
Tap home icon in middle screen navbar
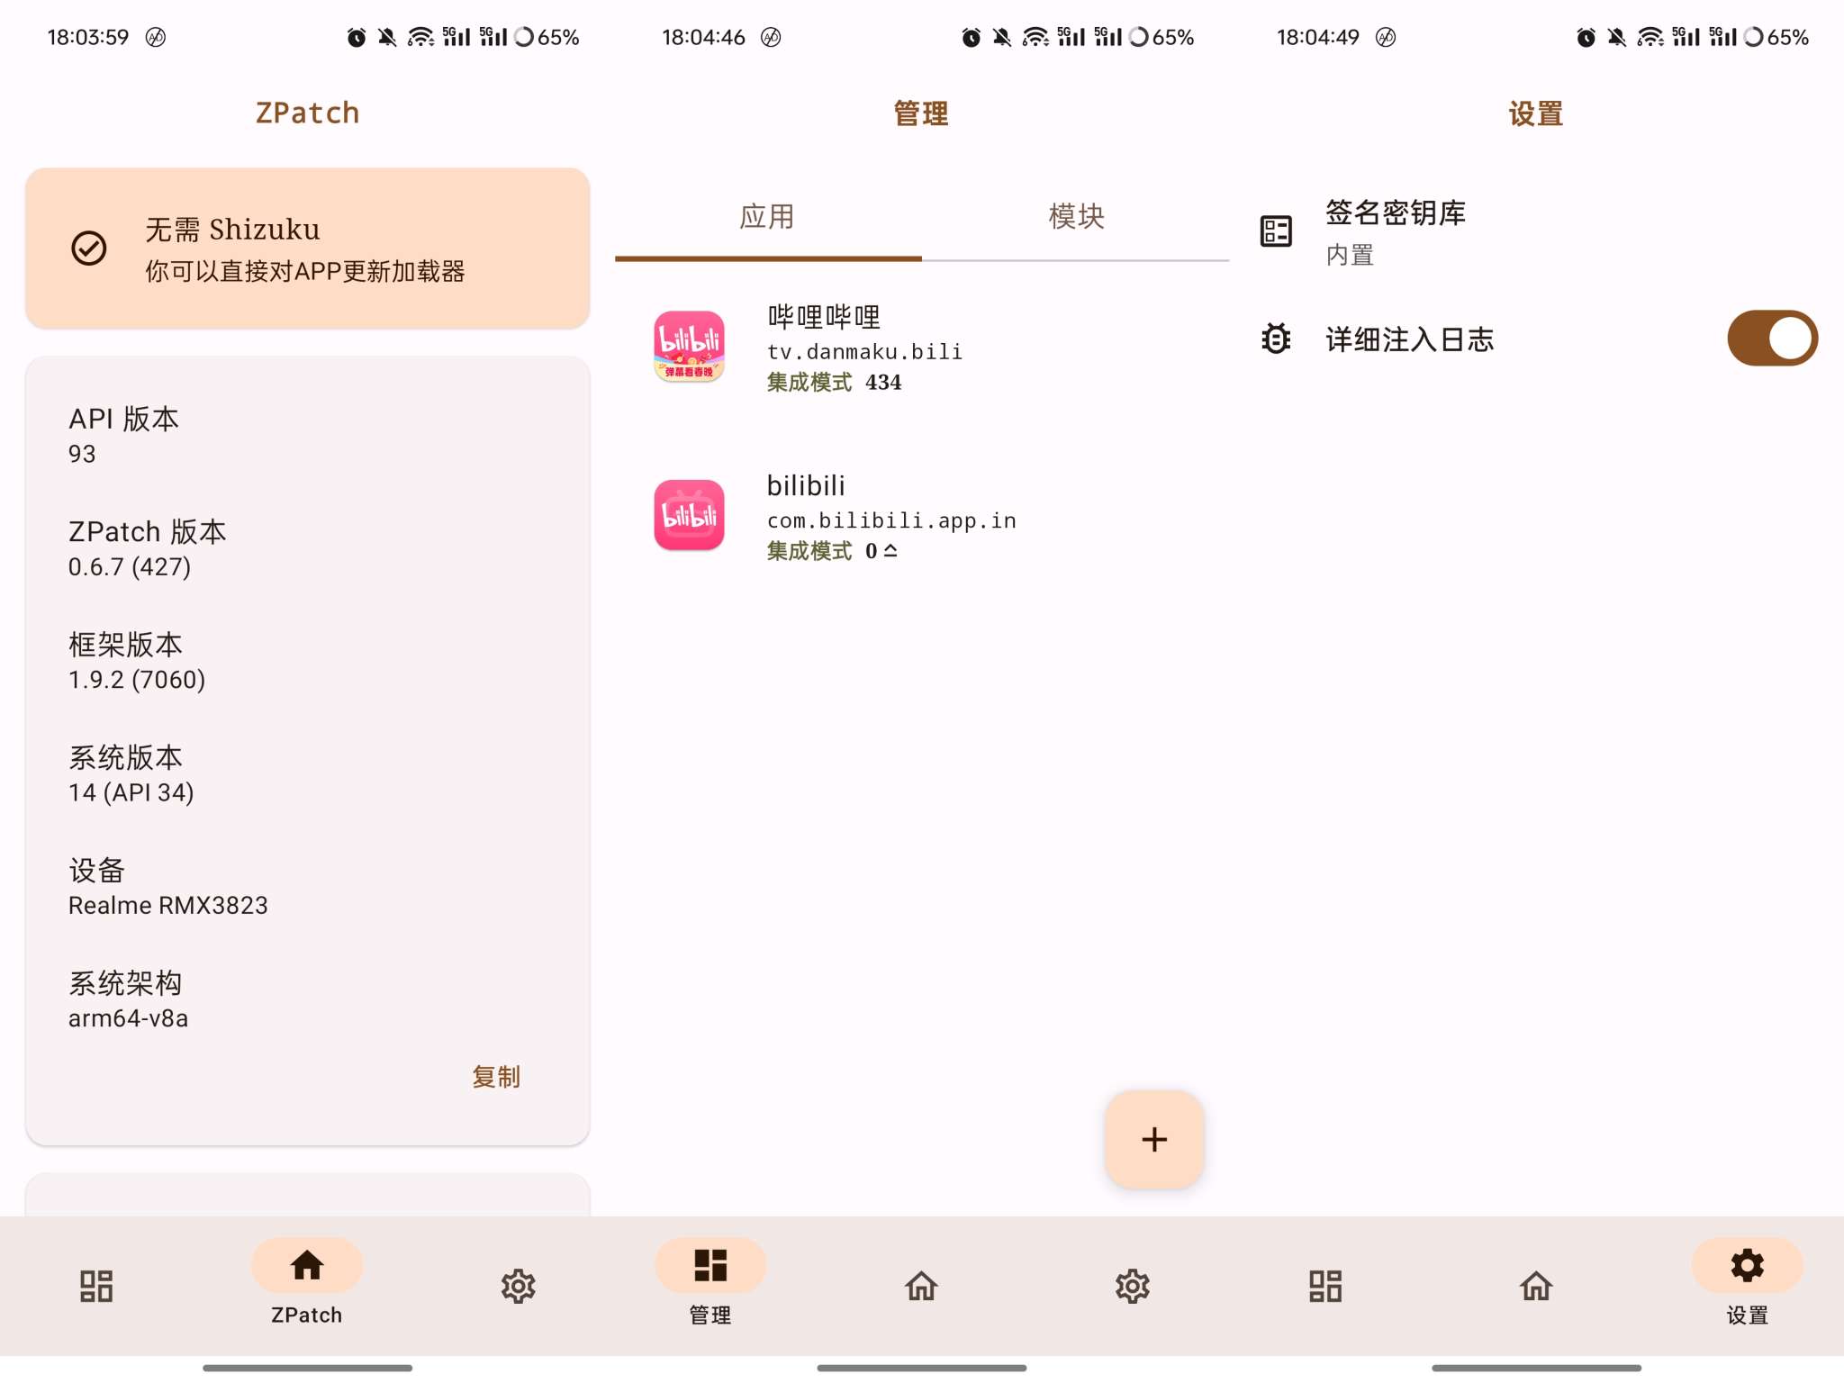[x=921, y=1286]
